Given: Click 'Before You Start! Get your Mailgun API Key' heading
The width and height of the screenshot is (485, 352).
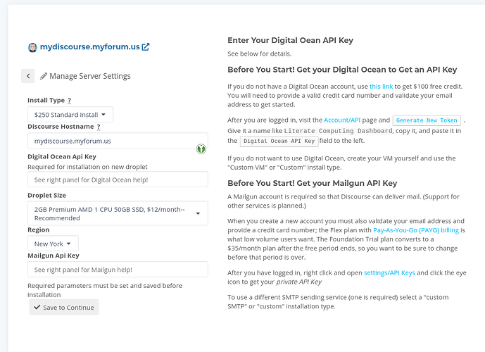Looking at the screenshot, I should click(312, 183).
